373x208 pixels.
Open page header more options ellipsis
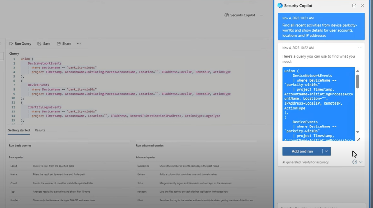click(262, 15)
